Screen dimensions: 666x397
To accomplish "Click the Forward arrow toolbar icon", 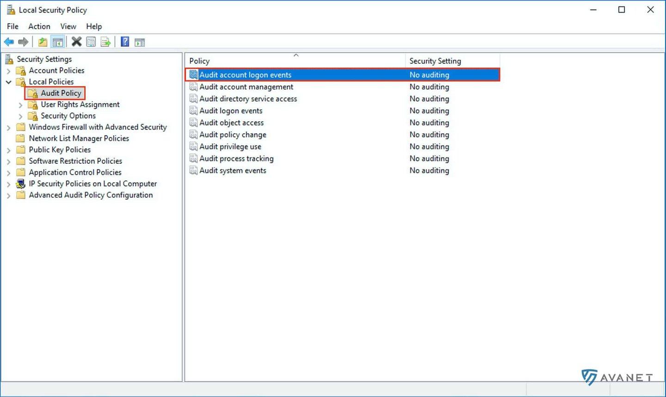I will (x=23, y=42).
